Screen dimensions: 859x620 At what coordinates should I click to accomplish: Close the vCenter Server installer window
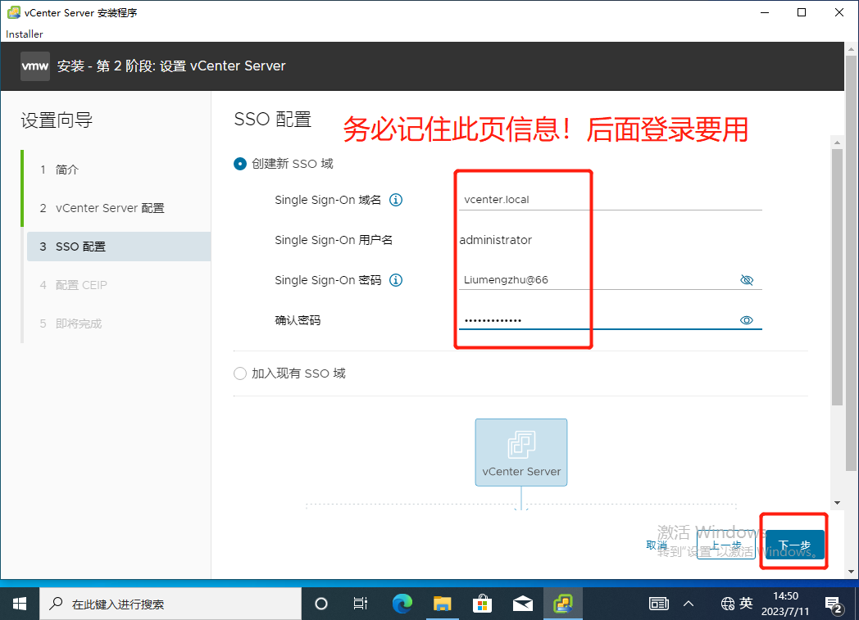(x=839, y=12)
